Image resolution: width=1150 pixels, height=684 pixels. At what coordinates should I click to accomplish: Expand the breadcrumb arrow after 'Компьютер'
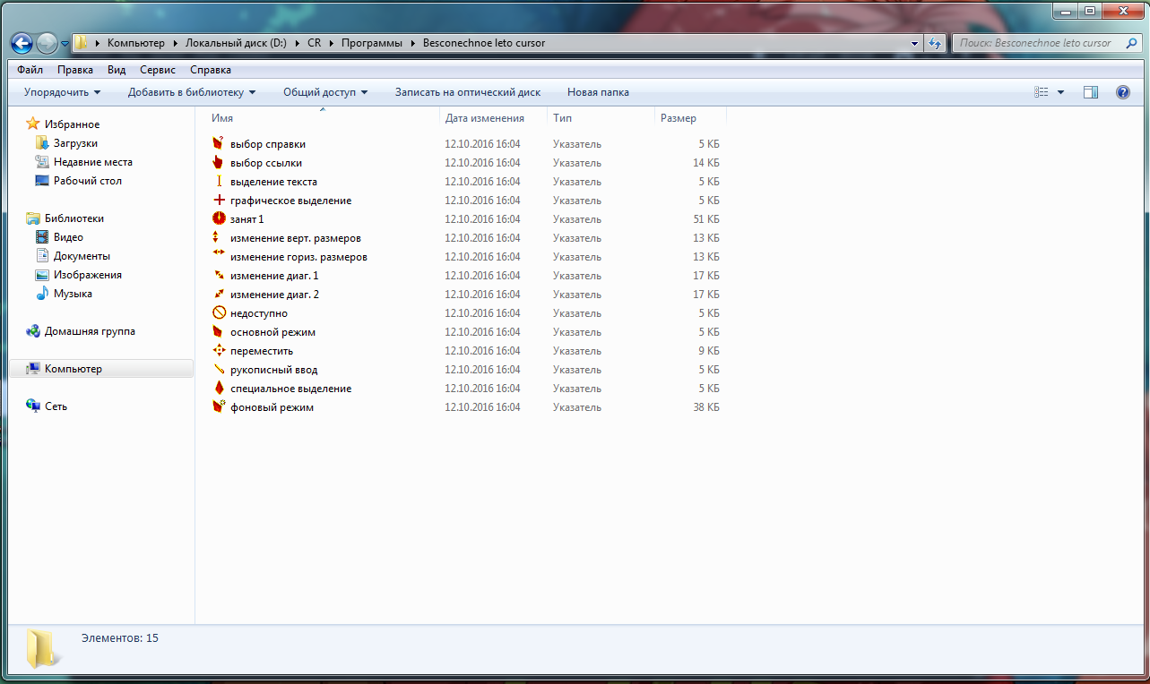point(176,43)
